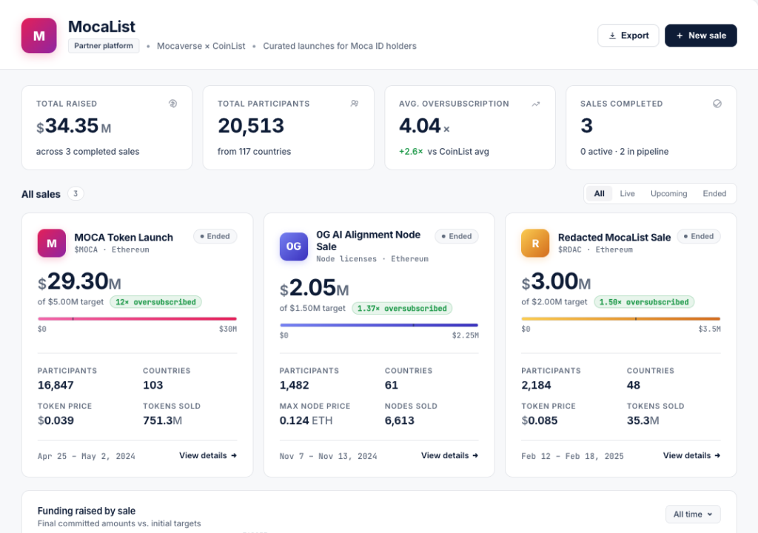Click the Feb 12 – Feb 18, 2025 date
The width and height of the screenshot is (758, 533).
572,456
